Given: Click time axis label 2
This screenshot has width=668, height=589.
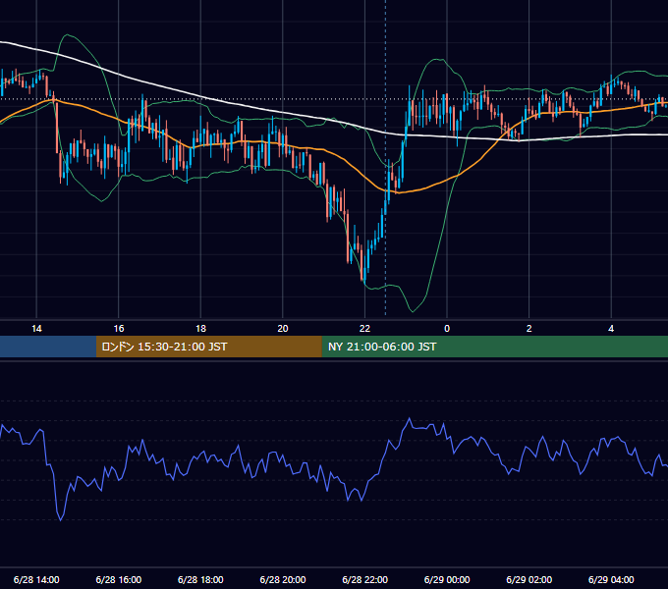Looking at the screenshot, I should pos(529,329).
